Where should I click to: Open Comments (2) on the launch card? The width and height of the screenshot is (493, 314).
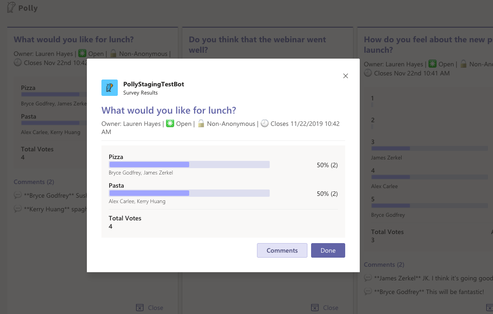(384, 265)
